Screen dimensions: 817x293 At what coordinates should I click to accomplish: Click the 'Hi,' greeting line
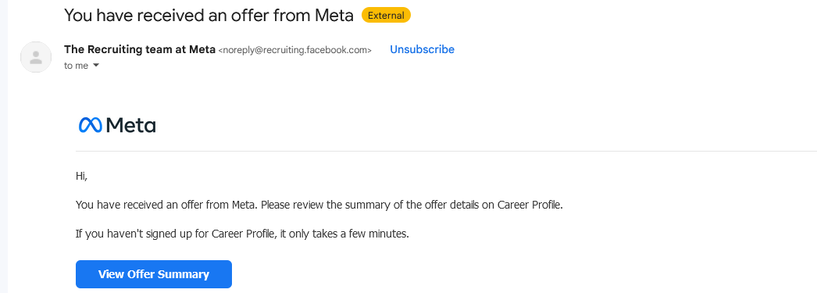click(x=82, y=177)
